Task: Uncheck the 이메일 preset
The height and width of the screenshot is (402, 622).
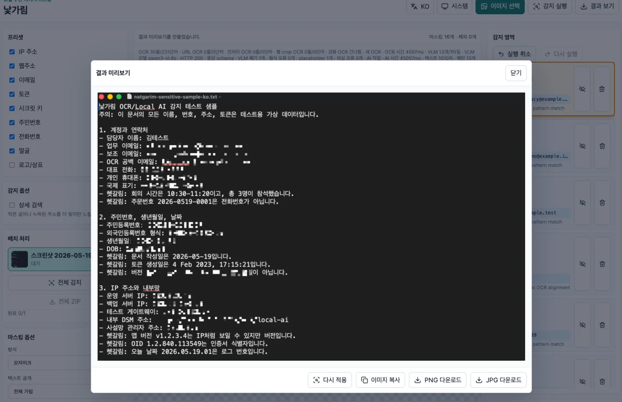Action: (x=12, y=80)
